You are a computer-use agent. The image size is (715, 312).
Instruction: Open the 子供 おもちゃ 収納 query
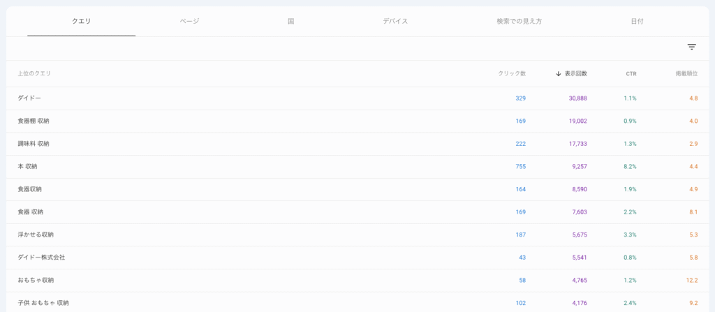pos(43,303)
